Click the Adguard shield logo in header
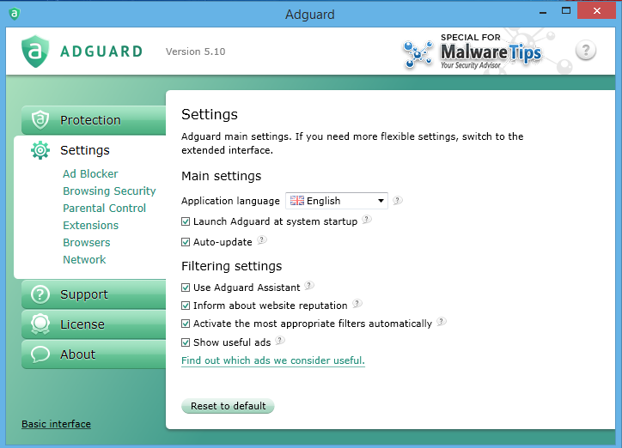The image size is (622, 448). click(x=35, y=51)
